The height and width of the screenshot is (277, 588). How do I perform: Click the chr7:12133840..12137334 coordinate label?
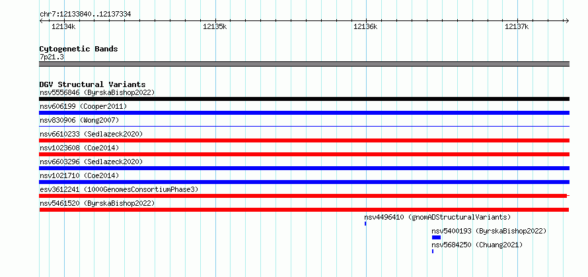coord(85,15)
